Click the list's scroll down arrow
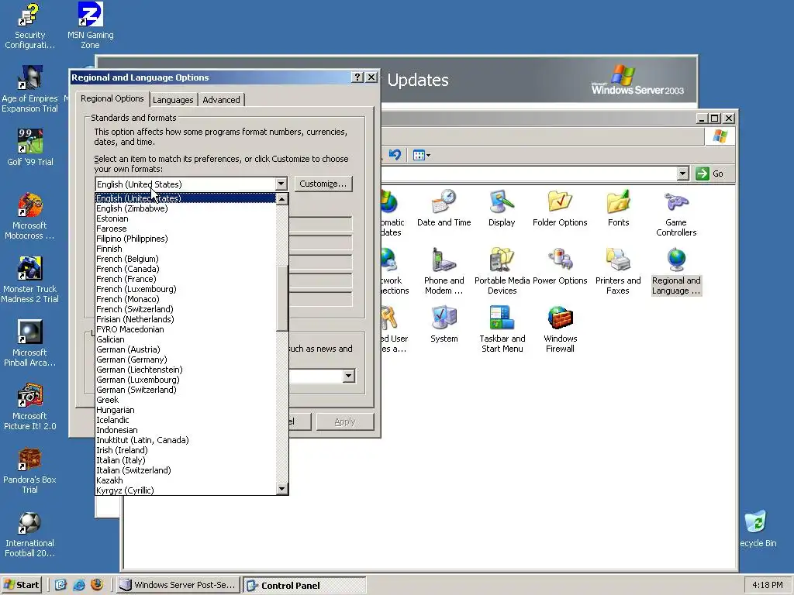This screenshot has width=794, height=595. (x=282, y=489)
